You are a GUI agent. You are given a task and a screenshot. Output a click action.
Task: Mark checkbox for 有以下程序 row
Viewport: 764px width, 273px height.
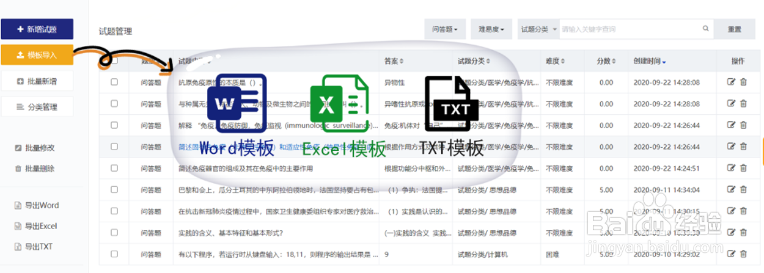114,253
